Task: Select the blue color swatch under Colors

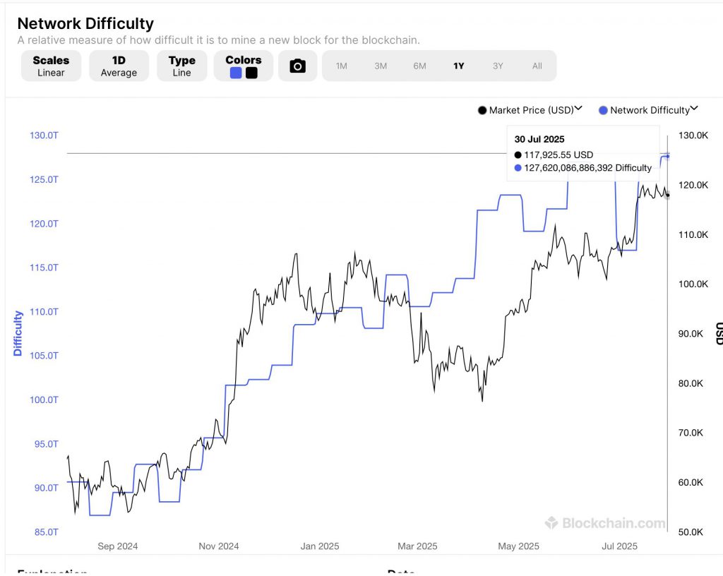Action: (x=236, y=72)
